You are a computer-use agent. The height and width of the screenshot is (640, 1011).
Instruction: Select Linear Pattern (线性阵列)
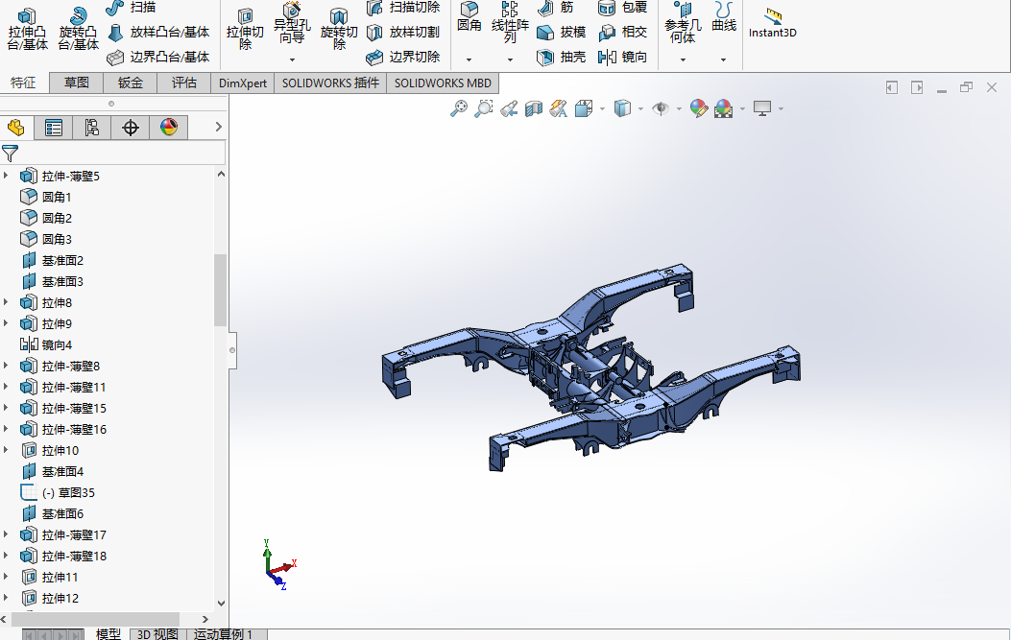(x=510, y=23)
